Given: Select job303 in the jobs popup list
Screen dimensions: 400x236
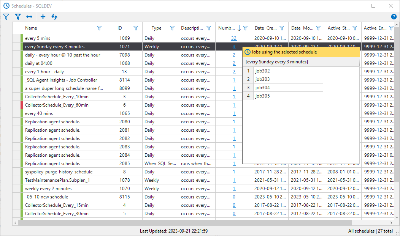Looking at the screenshot, I should (262, 79).
